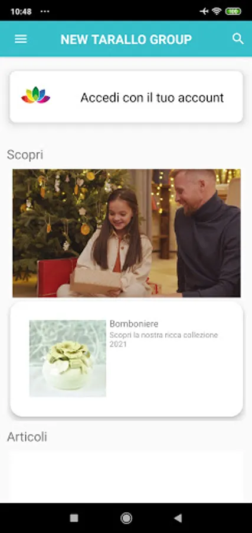
Task: Tap the 10:48 clock in status bar
Action: click(x=21, y=12)
